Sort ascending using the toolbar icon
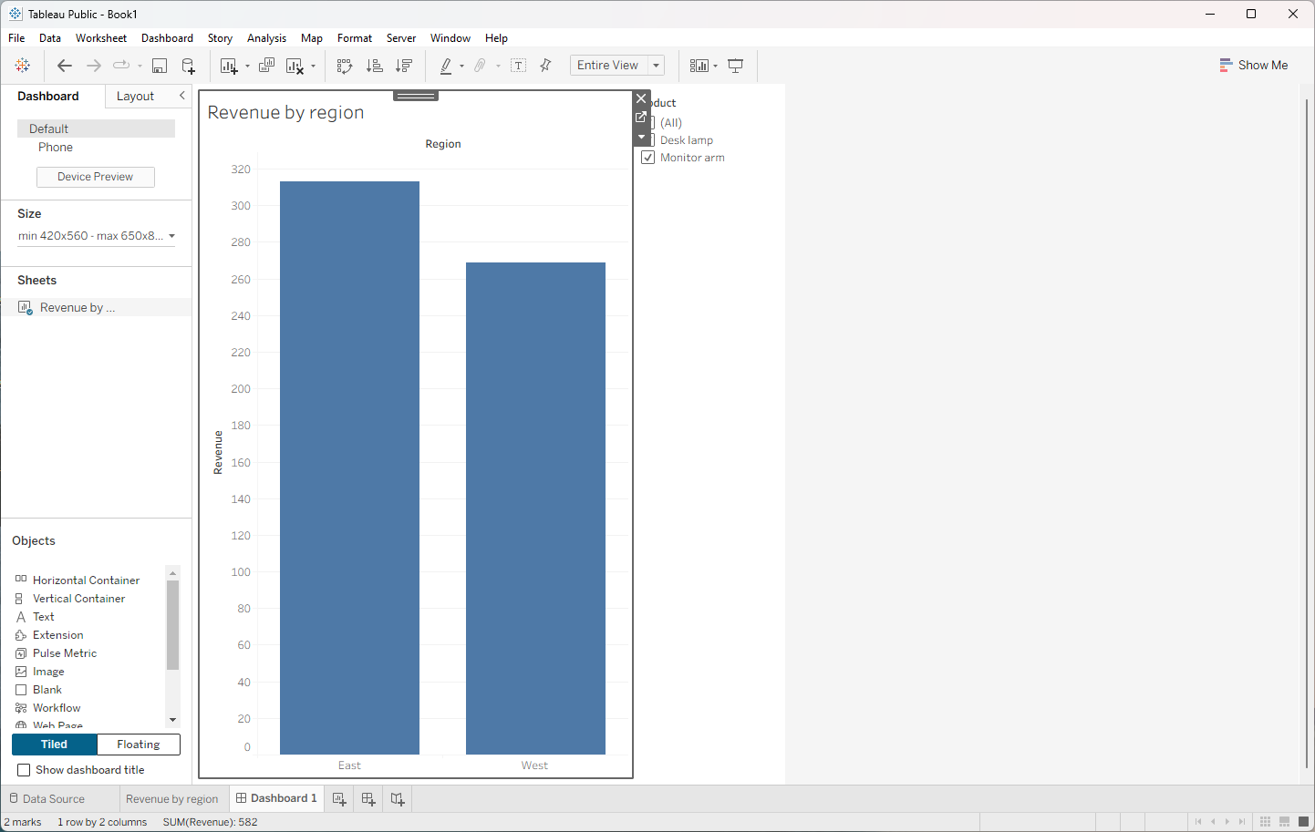This screenshot has width=1315, height=832. point(374,66)
